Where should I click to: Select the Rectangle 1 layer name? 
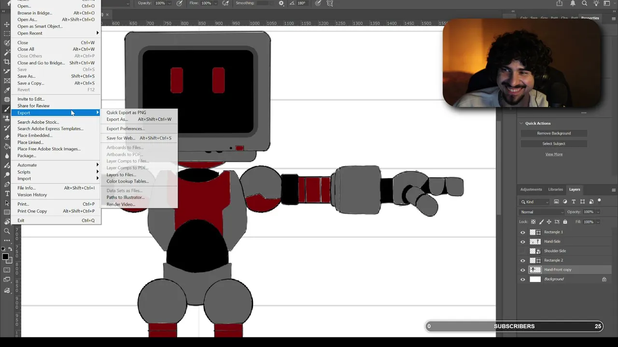553,232
